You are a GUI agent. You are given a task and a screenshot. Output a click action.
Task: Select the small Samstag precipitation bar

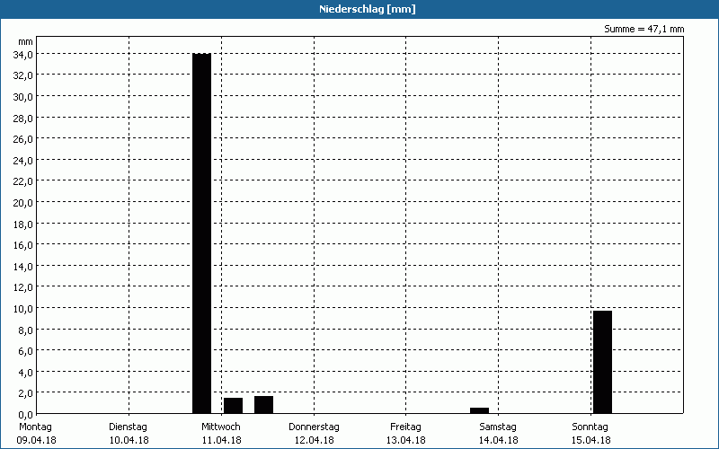point(480,410)
